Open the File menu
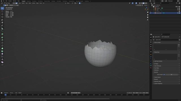Viewport: 181px width, 101px height. [4, 1]
